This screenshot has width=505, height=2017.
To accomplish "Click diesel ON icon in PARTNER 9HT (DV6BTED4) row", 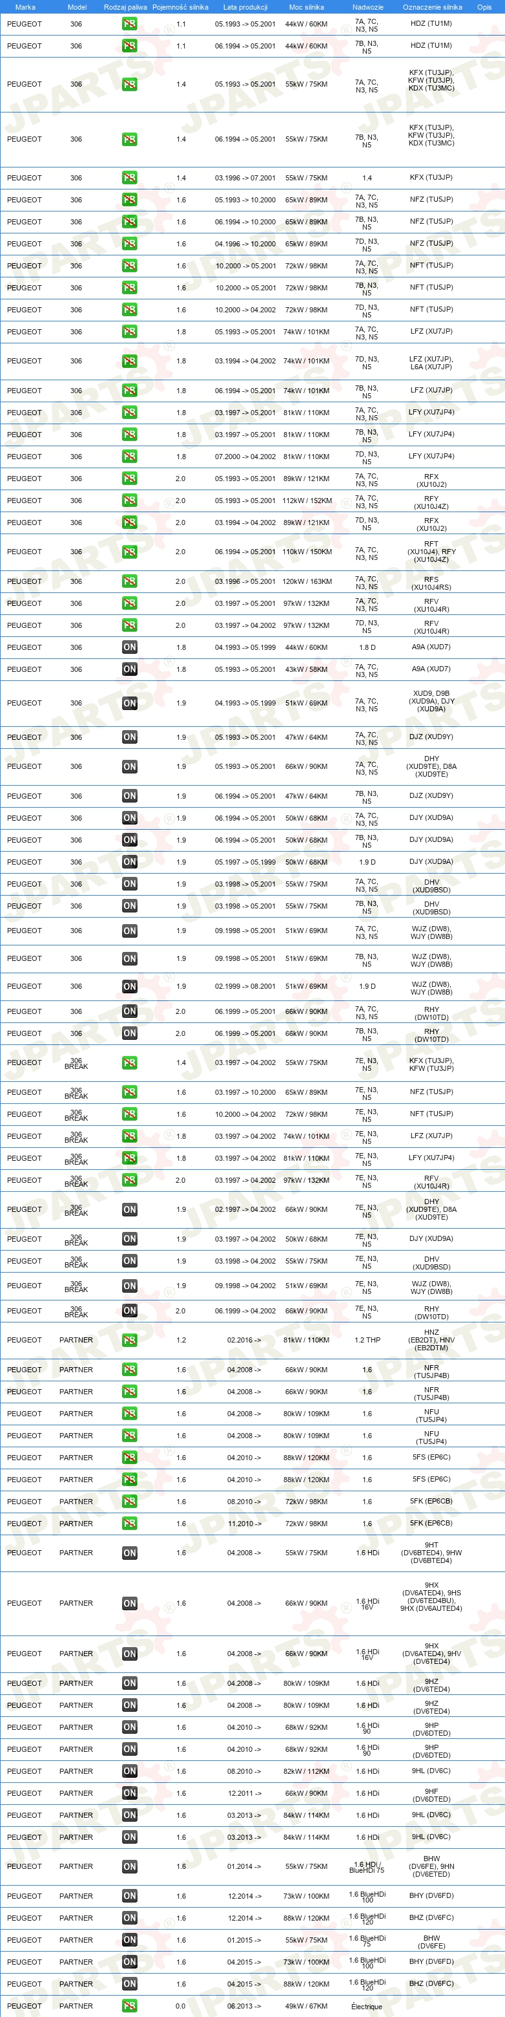I will pyautogui.click(x=130, y=1553).
